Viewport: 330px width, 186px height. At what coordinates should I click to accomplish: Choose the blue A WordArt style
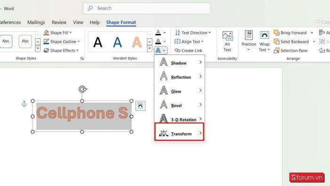pos(117,42)
